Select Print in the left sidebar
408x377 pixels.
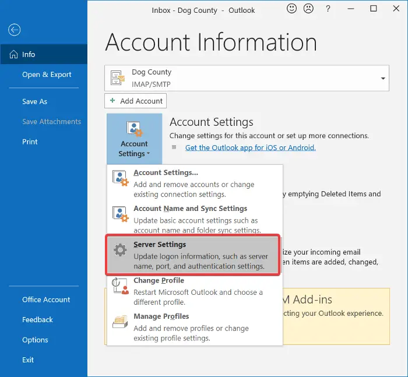pos(30,142)
